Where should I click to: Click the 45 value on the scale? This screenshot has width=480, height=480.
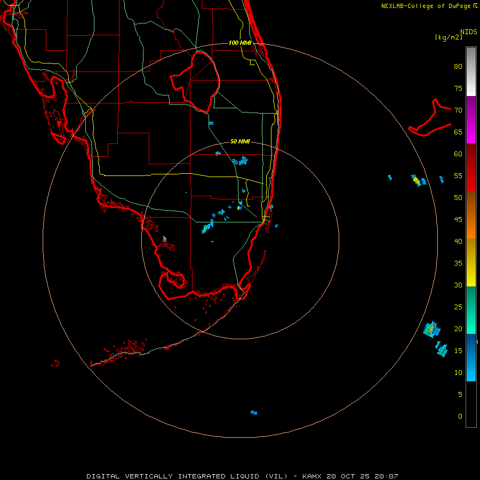coord(458,220)
